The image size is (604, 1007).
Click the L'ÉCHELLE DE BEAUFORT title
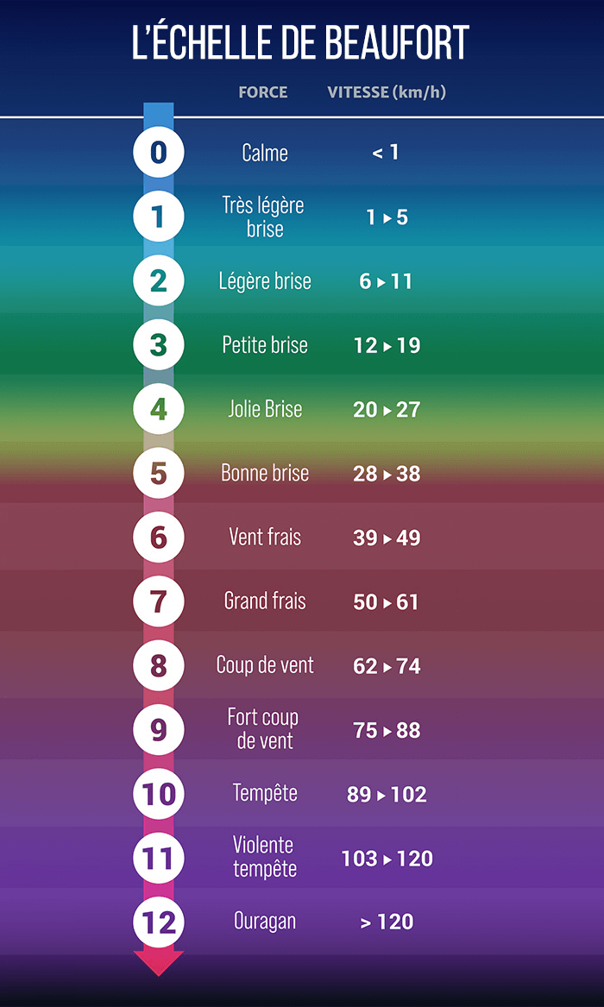click(301, 43)
